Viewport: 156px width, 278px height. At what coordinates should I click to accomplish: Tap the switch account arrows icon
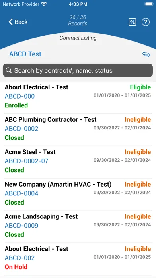pos(146,54)
